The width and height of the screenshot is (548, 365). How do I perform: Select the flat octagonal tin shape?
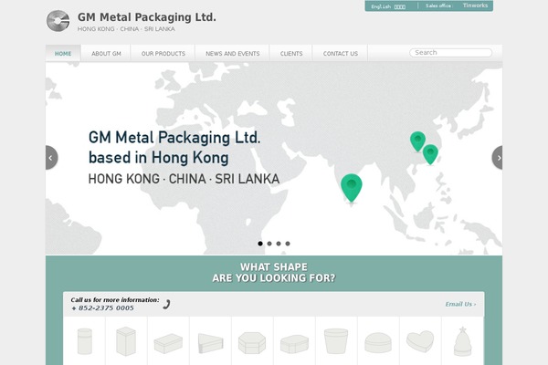pos(294,344)
